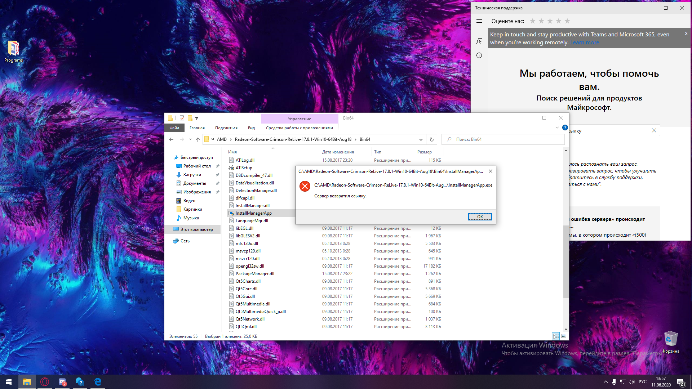Close the InstallManagerApp error dialog
Viewport: 692px width, 389px height.
pos(490,171)
